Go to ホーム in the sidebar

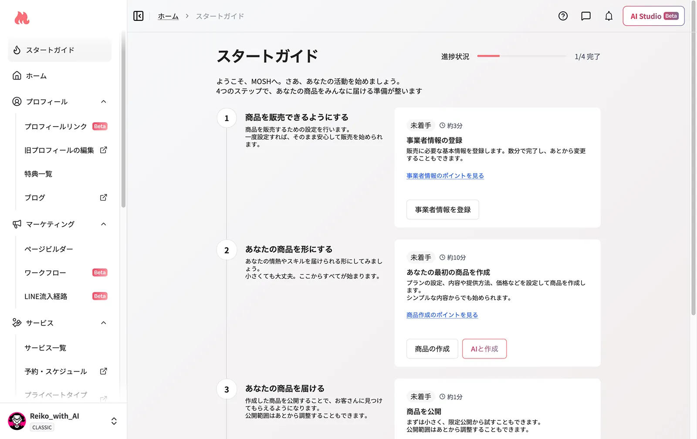pos(60,76)
